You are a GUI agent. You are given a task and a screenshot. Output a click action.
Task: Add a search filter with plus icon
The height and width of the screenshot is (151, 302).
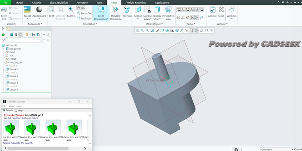pyautogui.click(x=48, y=40)
